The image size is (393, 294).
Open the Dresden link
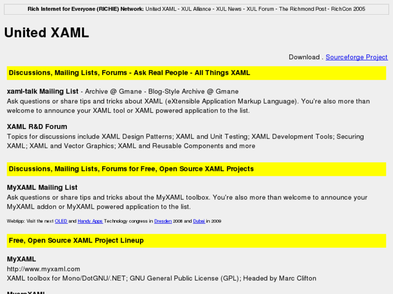(163, 221)
